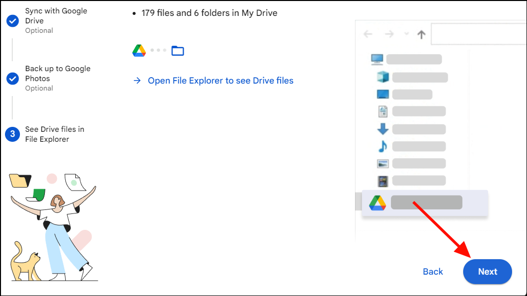Viewport: 527px width, 296px height.
Task: Select the This PC monitor icon in the sidebar
Action: coord(377,59)
